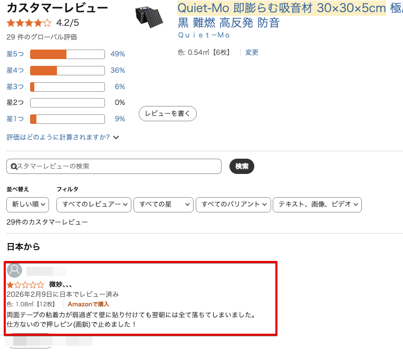Click the 両面テープの粘着力 review body text
Image resolution: width=403 pixels, height=359 pixels.
coord(131,319)
